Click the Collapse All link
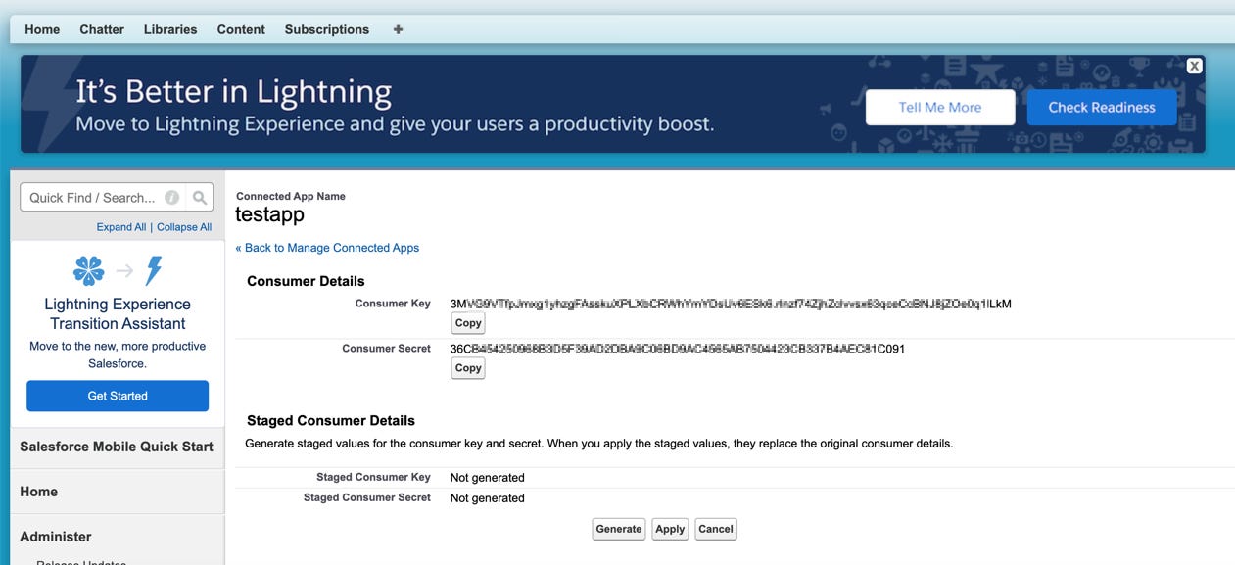This screenshot has width=1235, height=565. coord(184,227)
